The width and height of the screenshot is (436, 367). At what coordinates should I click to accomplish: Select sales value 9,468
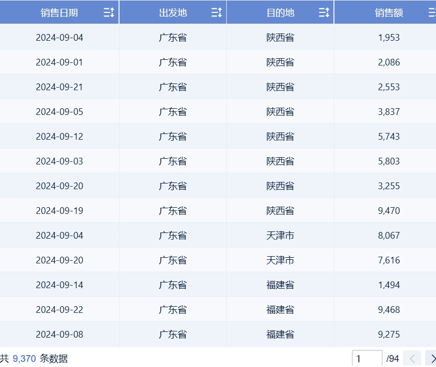click(x=389, y=310)
